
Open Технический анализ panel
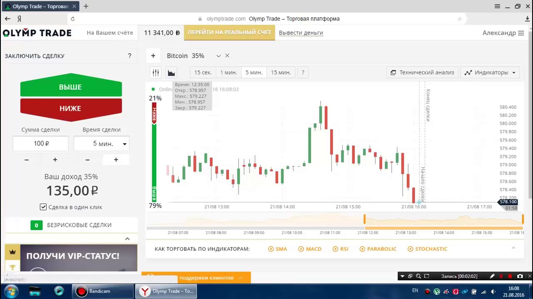423,72
